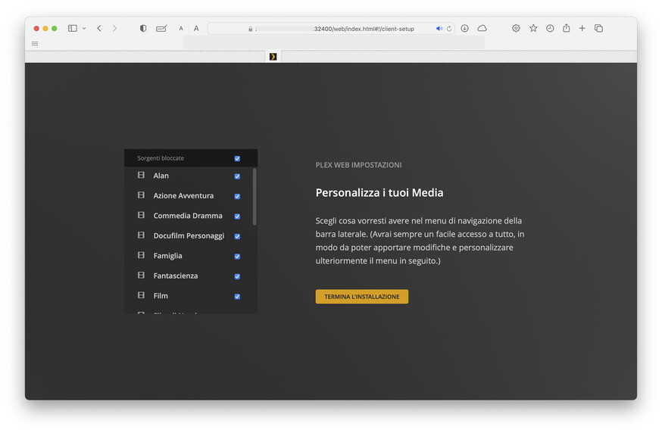Minimize the Safari window
This screenshot has width=662, height=433.
click(x=45, y=28)
